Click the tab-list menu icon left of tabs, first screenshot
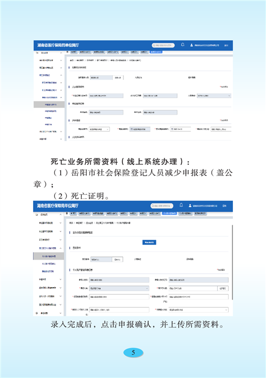The image size is (266, 378). coord(68,52)
